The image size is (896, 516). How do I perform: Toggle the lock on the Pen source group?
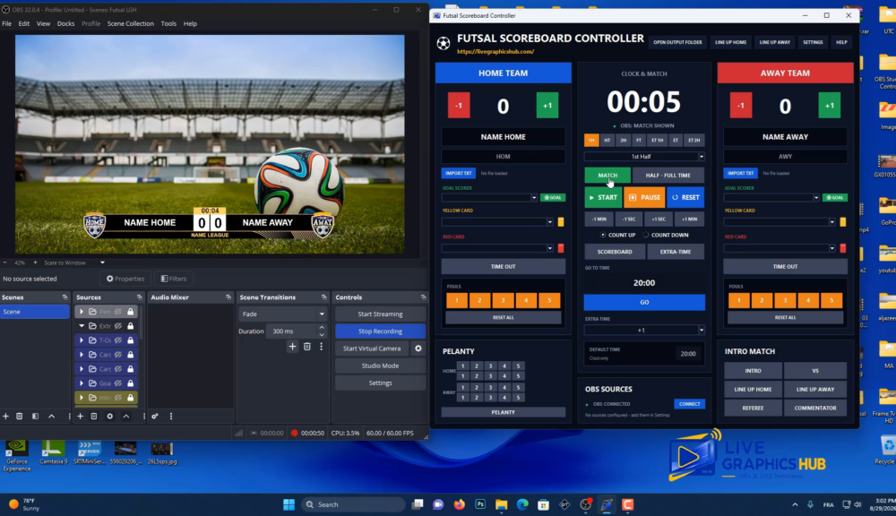tap(131, 312)
